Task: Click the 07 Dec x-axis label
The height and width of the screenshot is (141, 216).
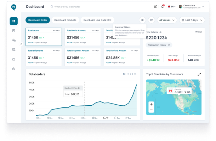Action: pyautogui.click(x=128, y=118)
